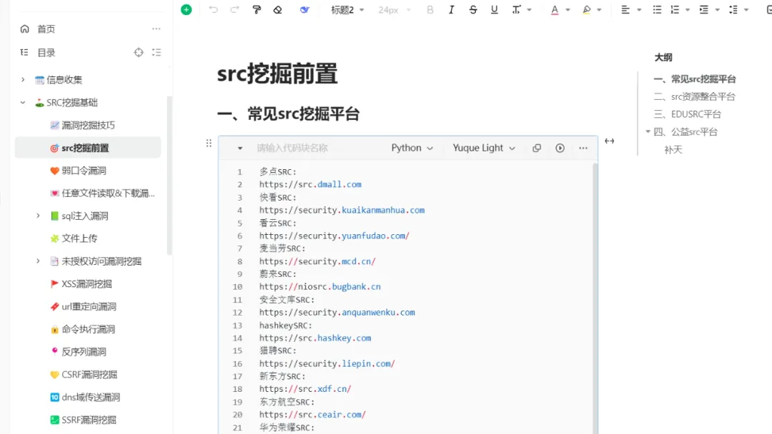
Task: Collapse 四、公益src平台 outline arrow
Action: coord(648,132)
